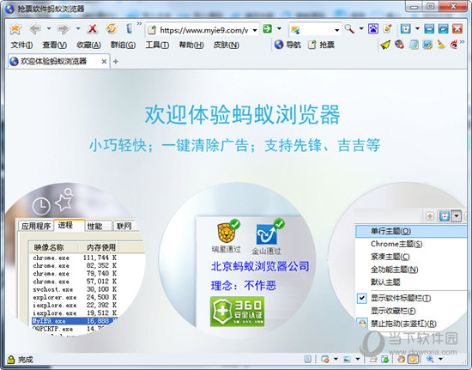Click the blue restore button in the toolbar

(x=443, y=29)
